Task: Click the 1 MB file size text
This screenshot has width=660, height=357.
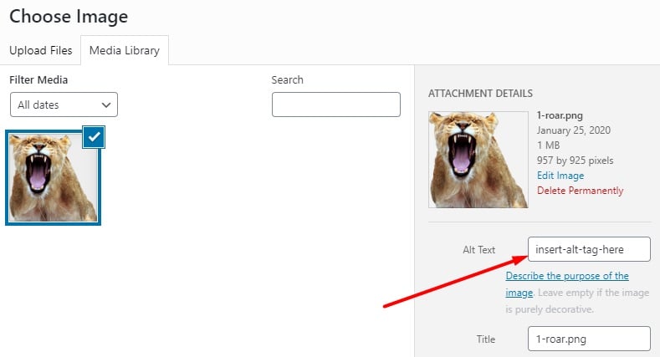Action: (549, 145)
